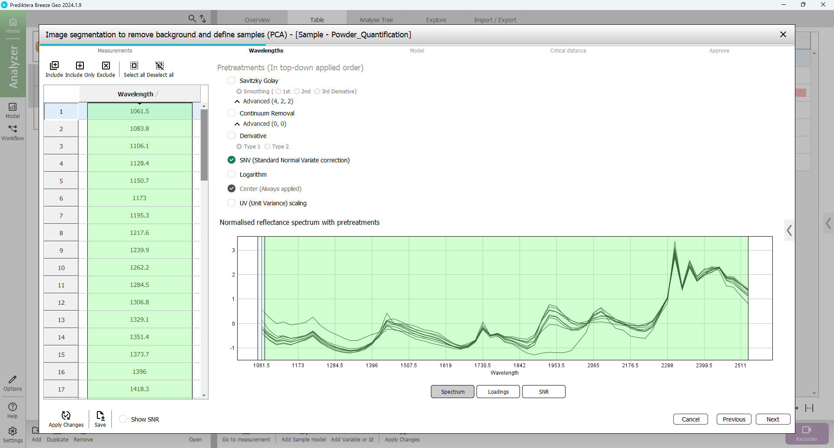The width and height of the screenshot is (834, 448).
Task: Uncheck SNV Standard Normal Variate correction
Action: click(232, 160)
